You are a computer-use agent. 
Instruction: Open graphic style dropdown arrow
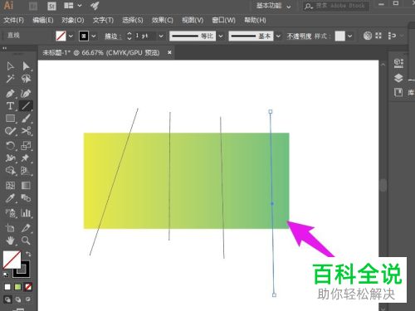point(350,36)
